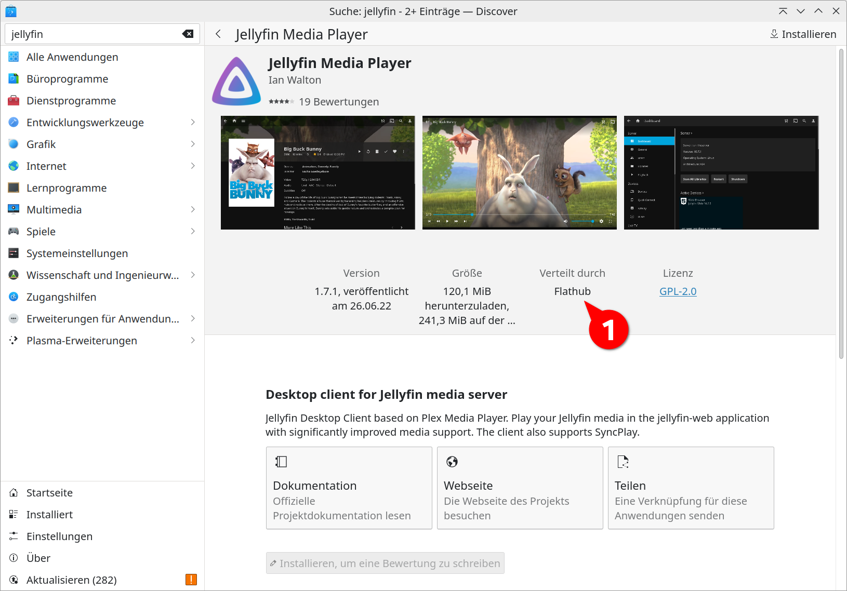Click the orange update warning badge
847x591 pixels.
tap(191, 580)
